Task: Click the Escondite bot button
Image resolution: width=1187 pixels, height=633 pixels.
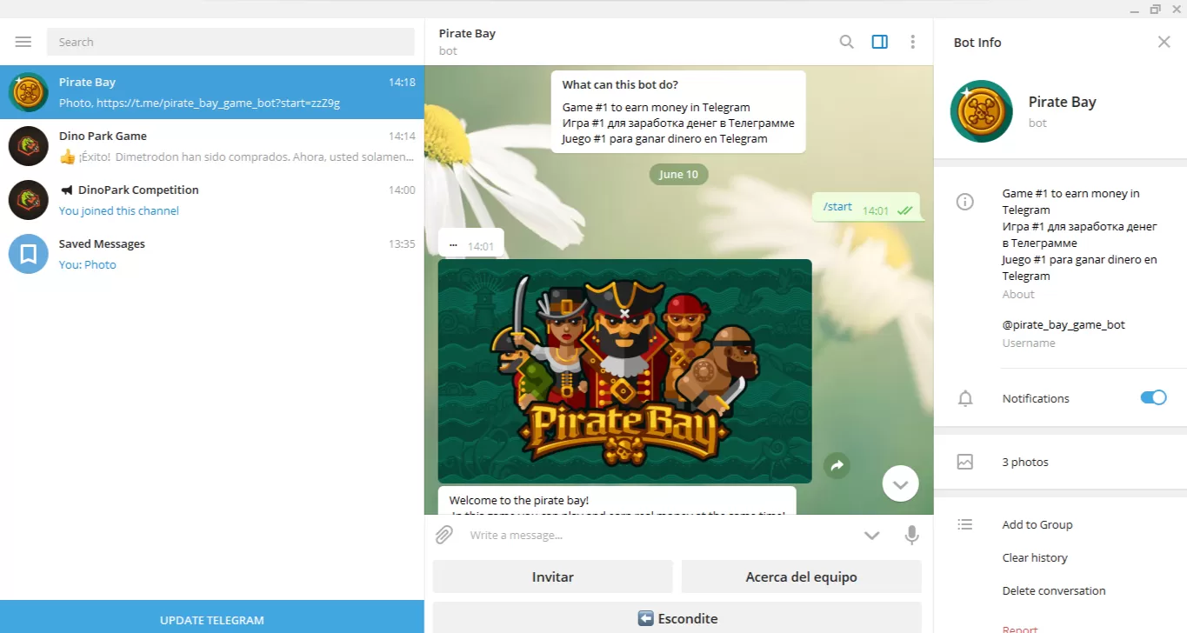Action: (x=677, y=618)
